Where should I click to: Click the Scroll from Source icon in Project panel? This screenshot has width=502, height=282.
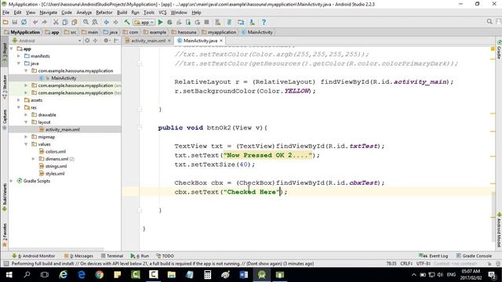point(87,41)
